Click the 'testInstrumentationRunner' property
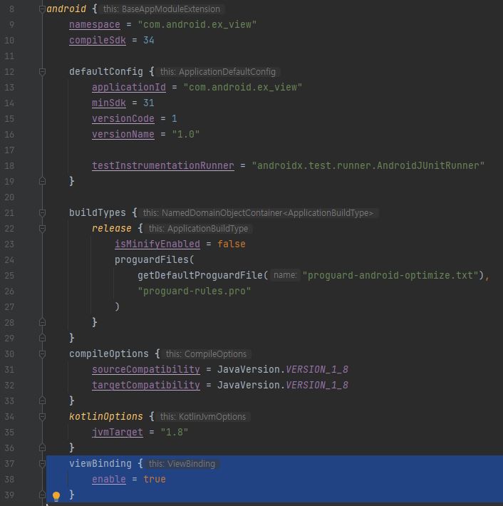Screen dimensions: 503x506 [163, 165]
